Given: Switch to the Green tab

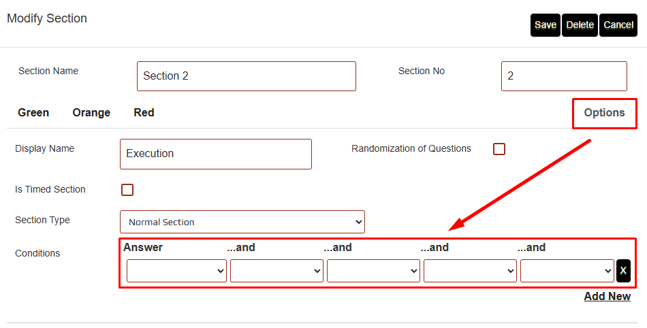Looking at the screenshot, I should [x=33, y=113].
